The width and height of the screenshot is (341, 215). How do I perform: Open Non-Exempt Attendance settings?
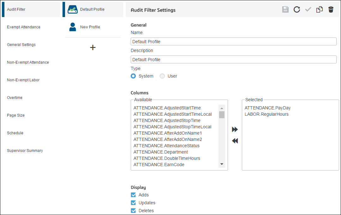click(28, 62)
